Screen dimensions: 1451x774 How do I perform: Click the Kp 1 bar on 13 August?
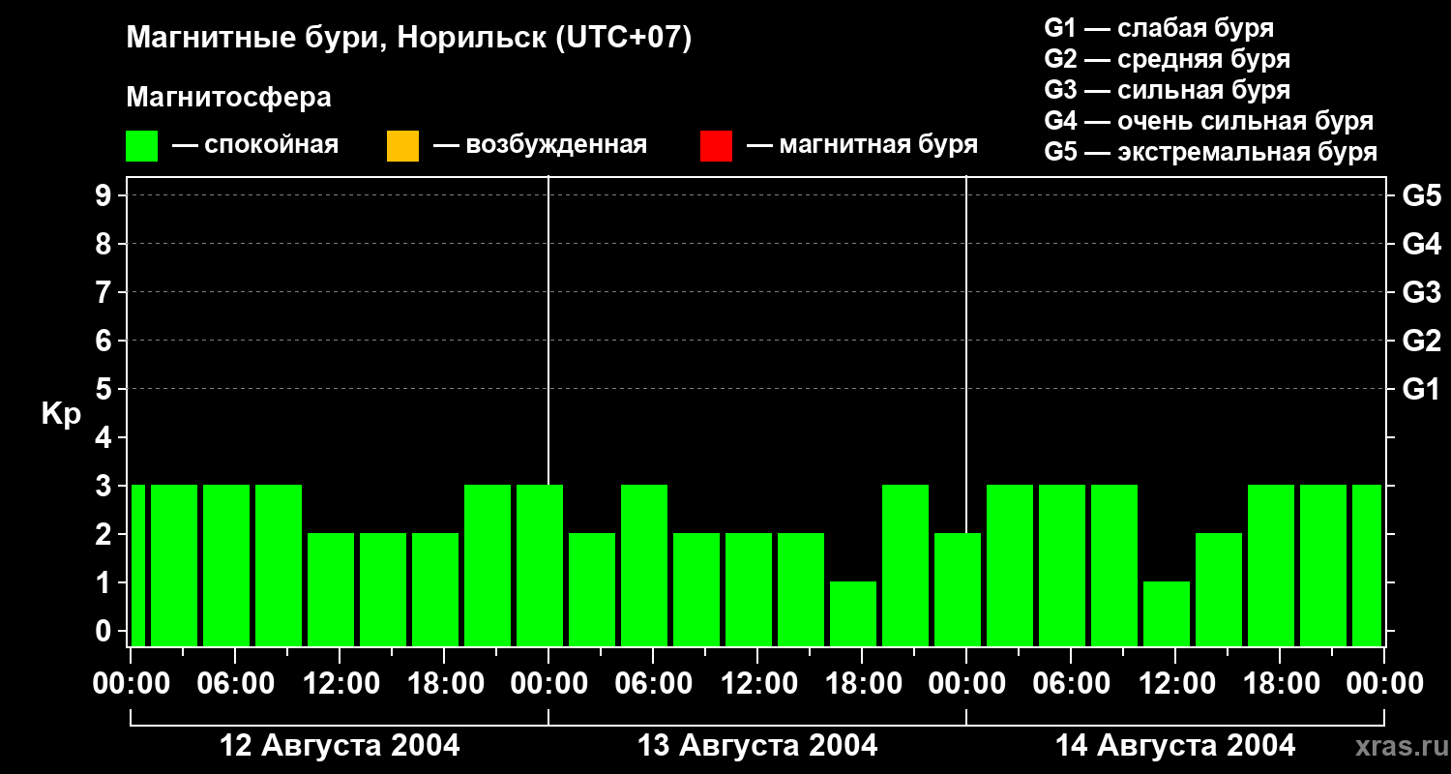pyautogui.click(x=853, y=613)
